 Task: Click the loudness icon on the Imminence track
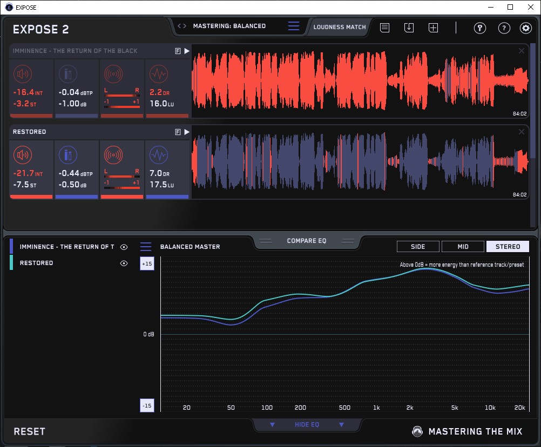pyautogui.click(x=23, y=74)
